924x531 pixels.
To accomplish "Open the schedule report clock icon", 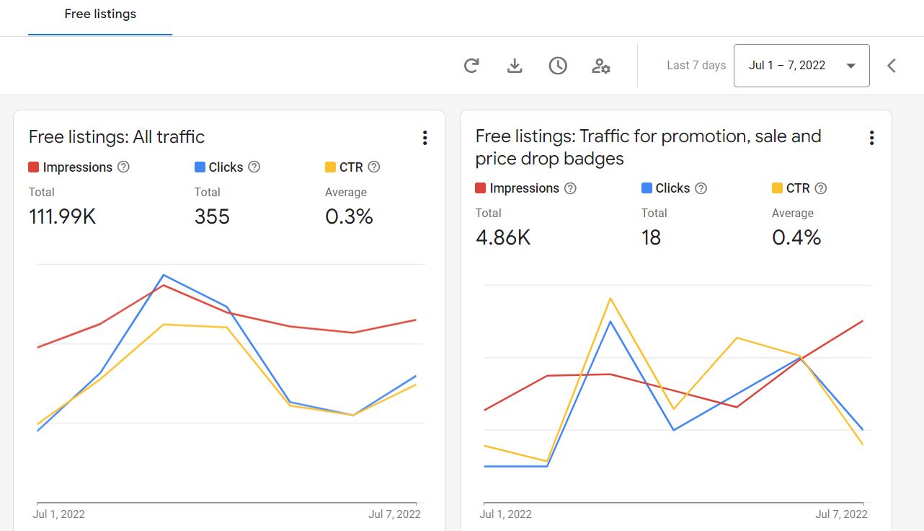I will (558, 66).
